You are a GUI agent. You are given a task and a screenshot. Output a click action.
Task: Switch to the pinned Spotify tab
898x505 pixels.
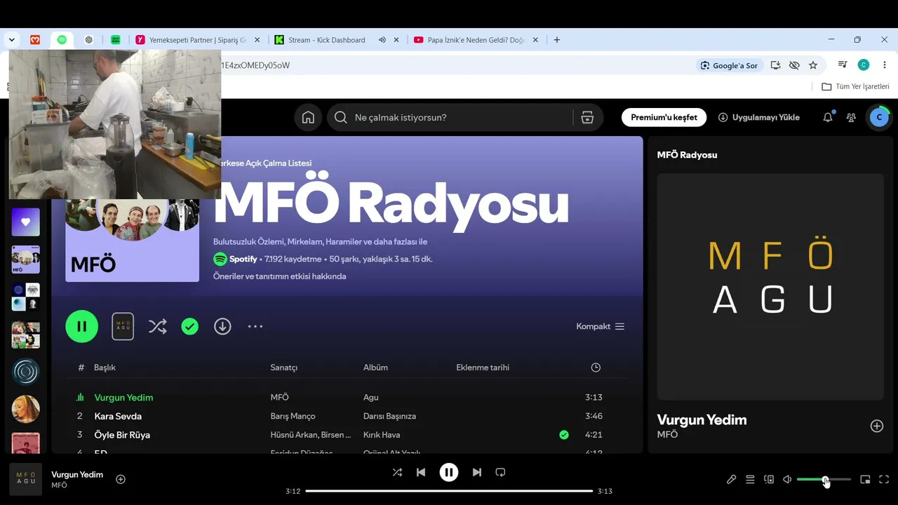coord(62,40)
